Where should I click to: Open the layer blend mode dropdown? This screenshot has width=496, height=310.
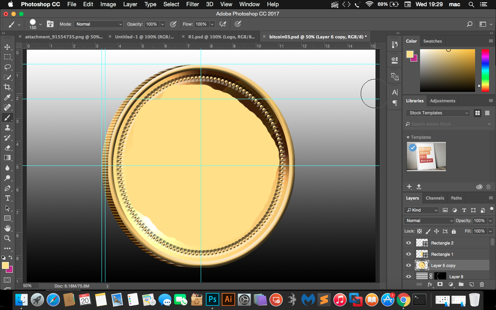click(429, 220)
